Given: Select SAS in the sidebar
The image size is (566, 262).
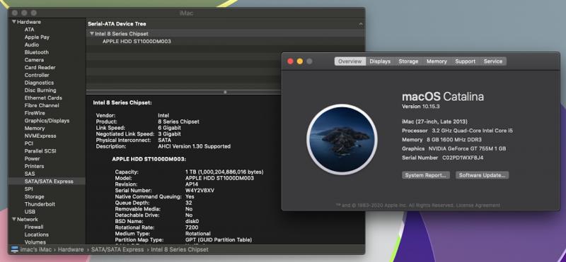Looking at the screenshot, I should 30,174.
